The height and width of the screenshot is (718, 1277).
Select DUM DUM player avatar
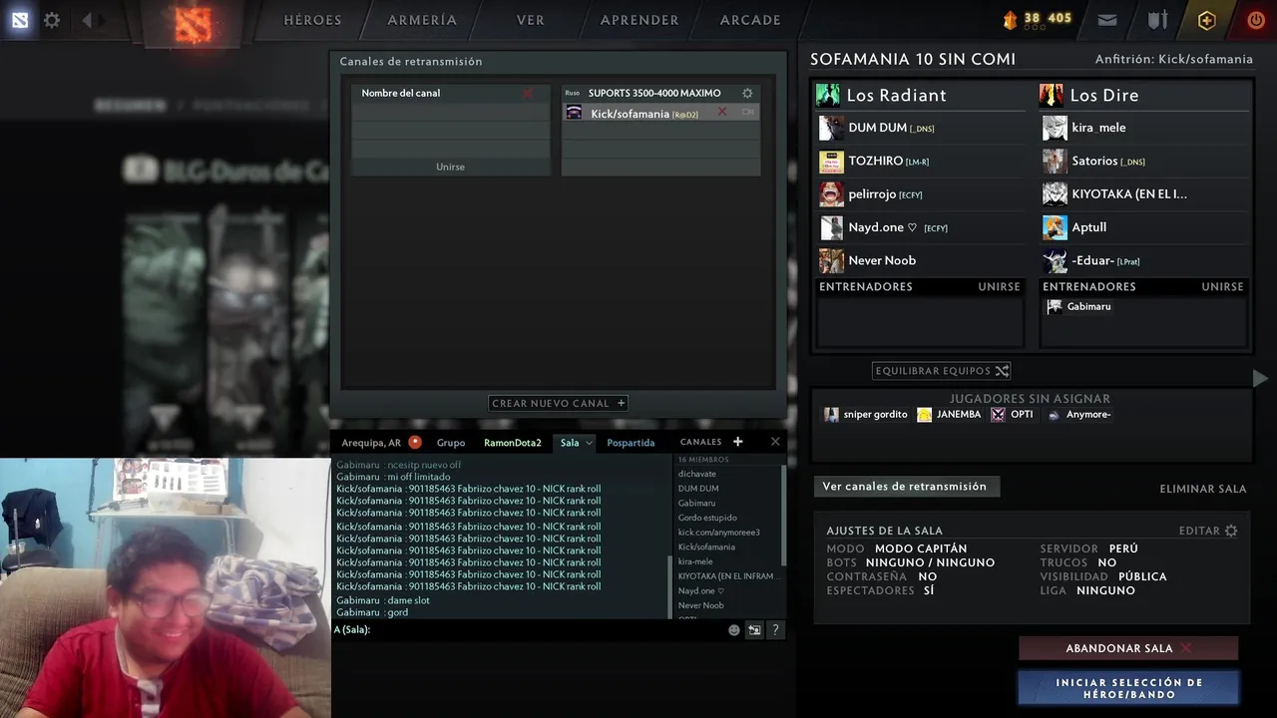click(831, 128)
